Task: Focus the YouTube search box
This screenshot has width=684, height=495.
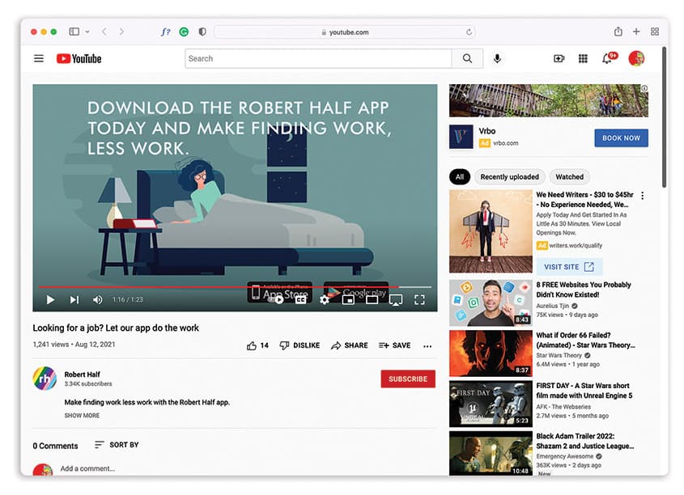Action: click(x=318, y=58)
